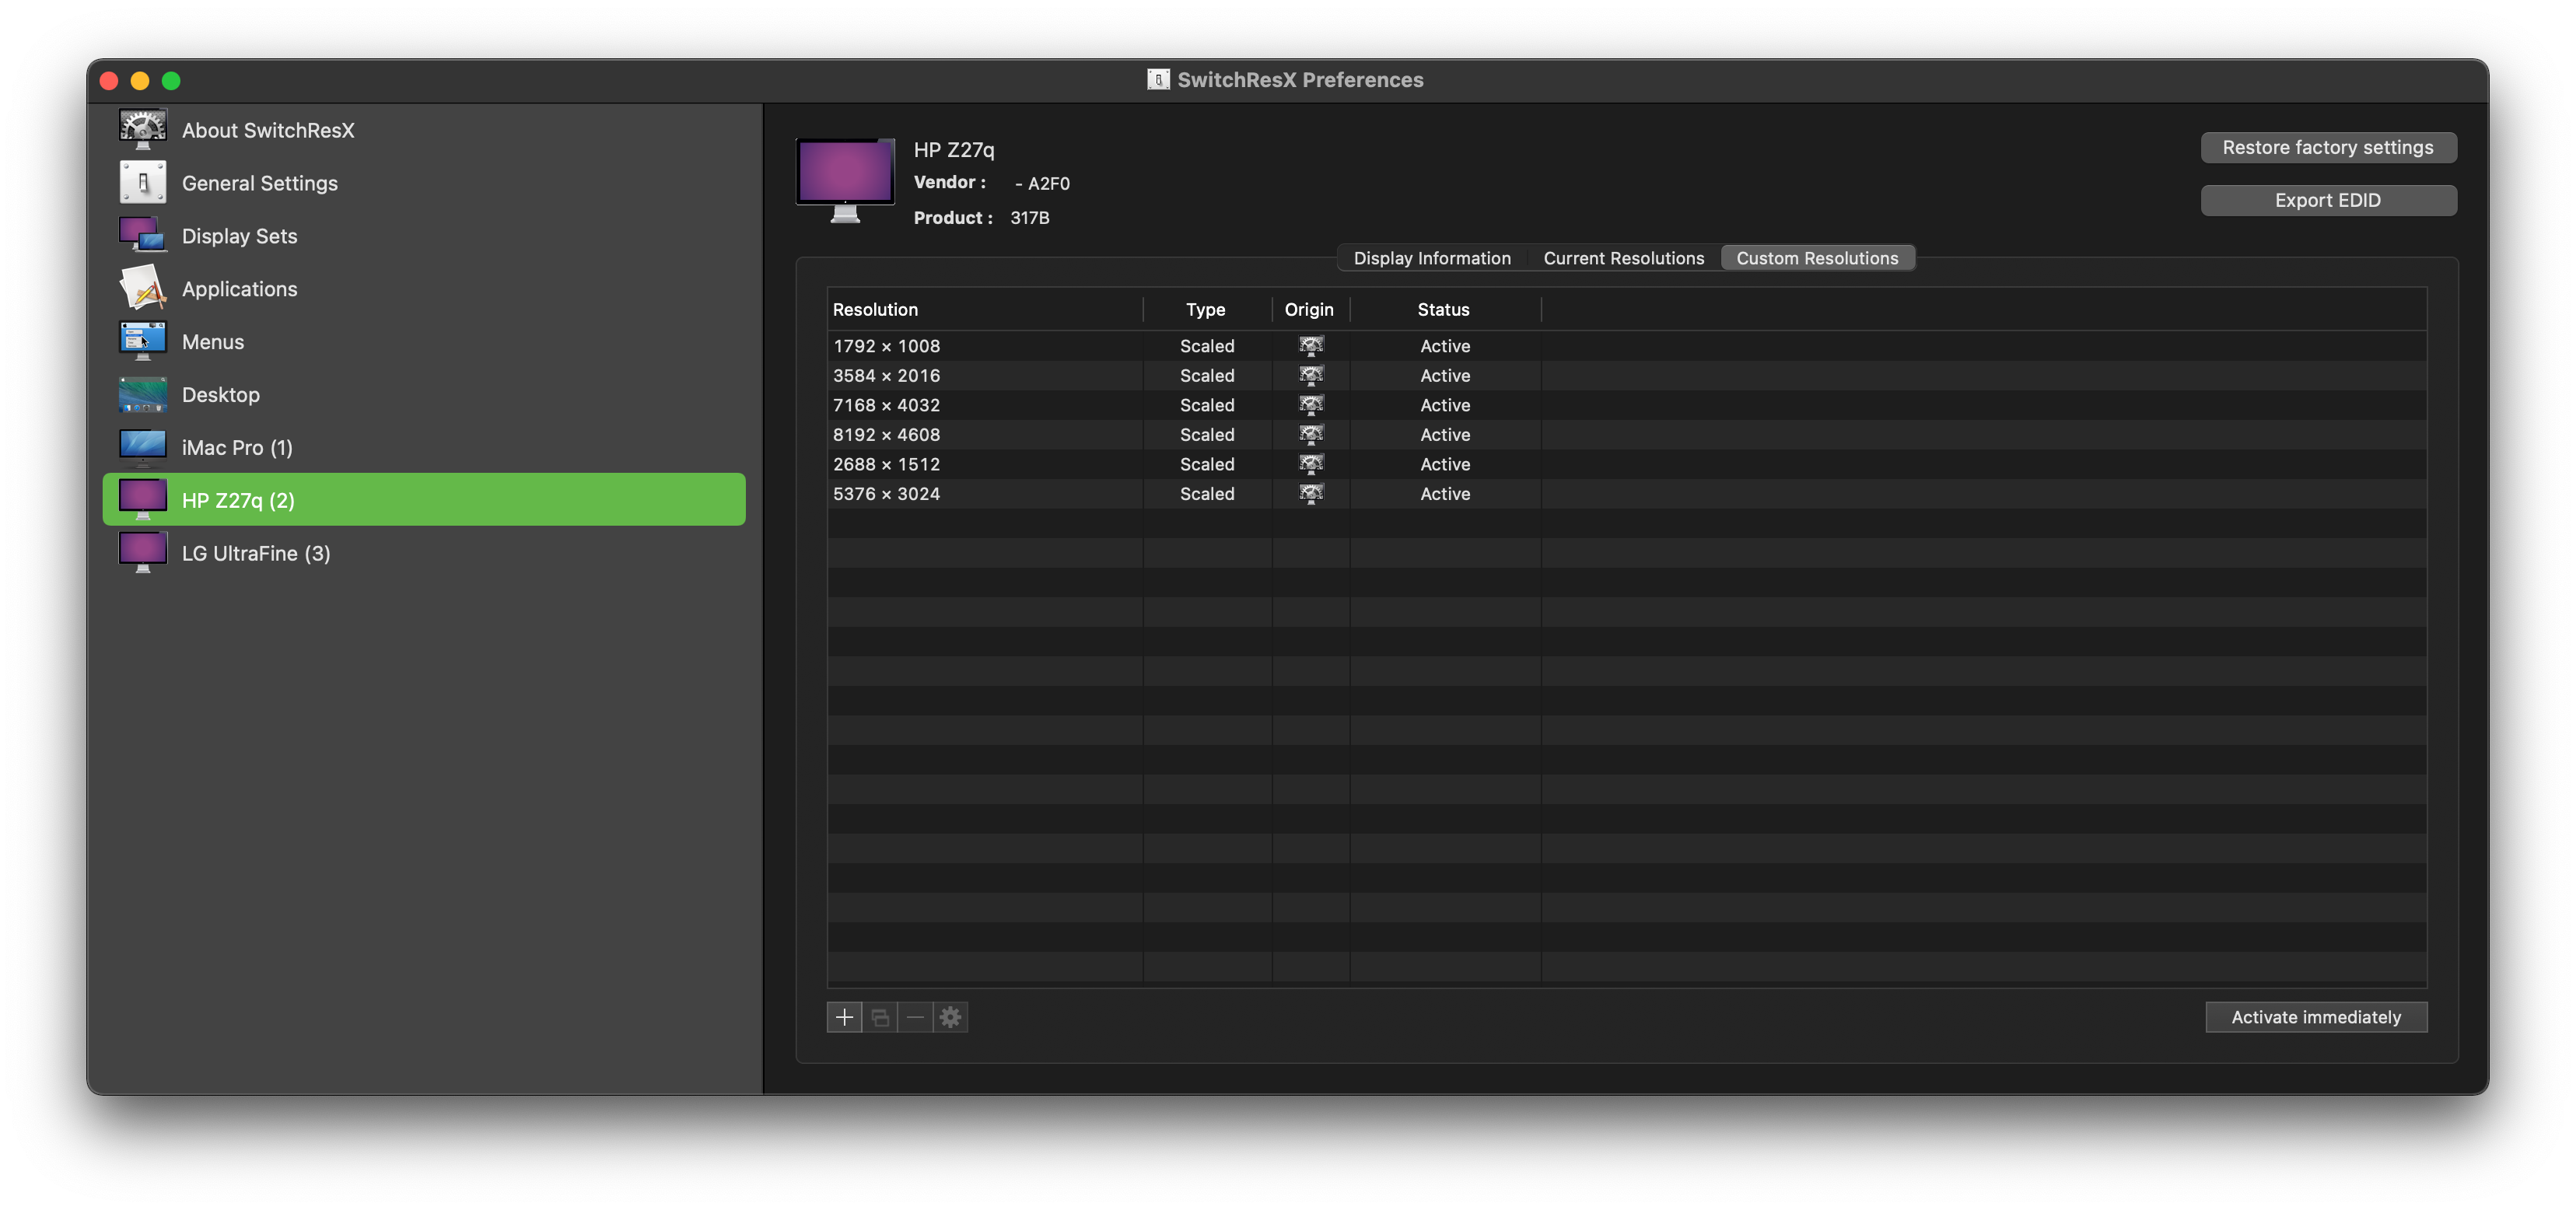Open General Settings section
The height and width of the screenshot is (1210, 2576).
[x=424, y=183]
